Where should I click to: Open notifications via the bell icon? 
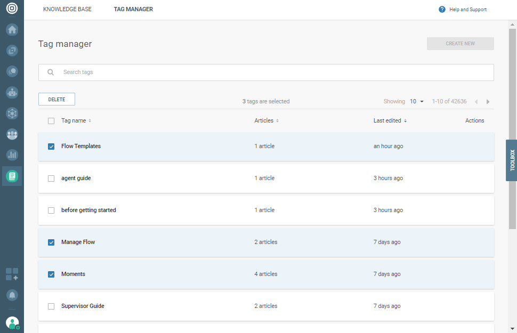[x=12, y=295]
